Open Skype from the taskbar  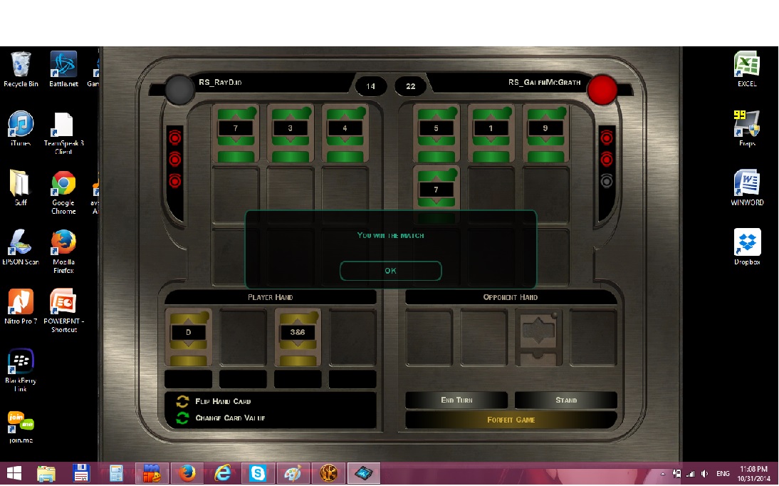pyautogui.click(x=258, y=473)
